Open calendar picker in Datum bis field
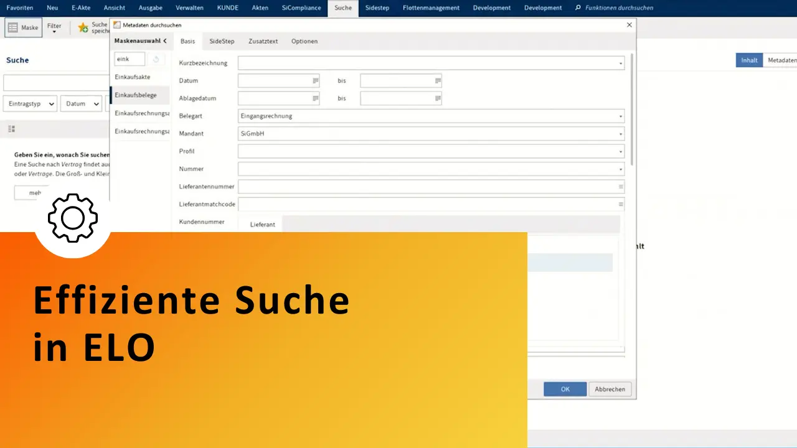Image resolution: width=797 pixels, height=448 pixels. (438, 81)
